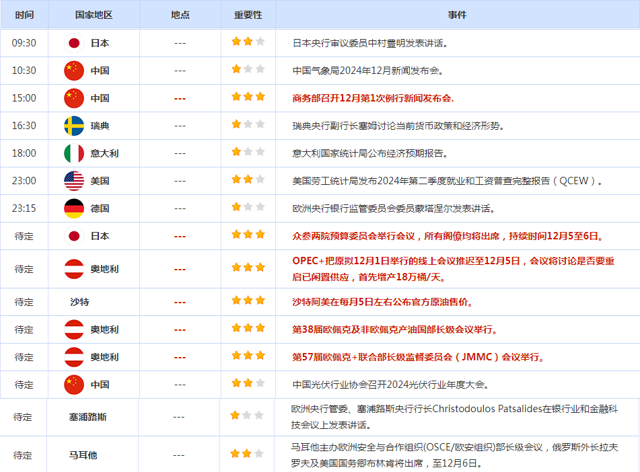Click the United States flag icon
Viewport: 640px width, 472px height.
74,181
